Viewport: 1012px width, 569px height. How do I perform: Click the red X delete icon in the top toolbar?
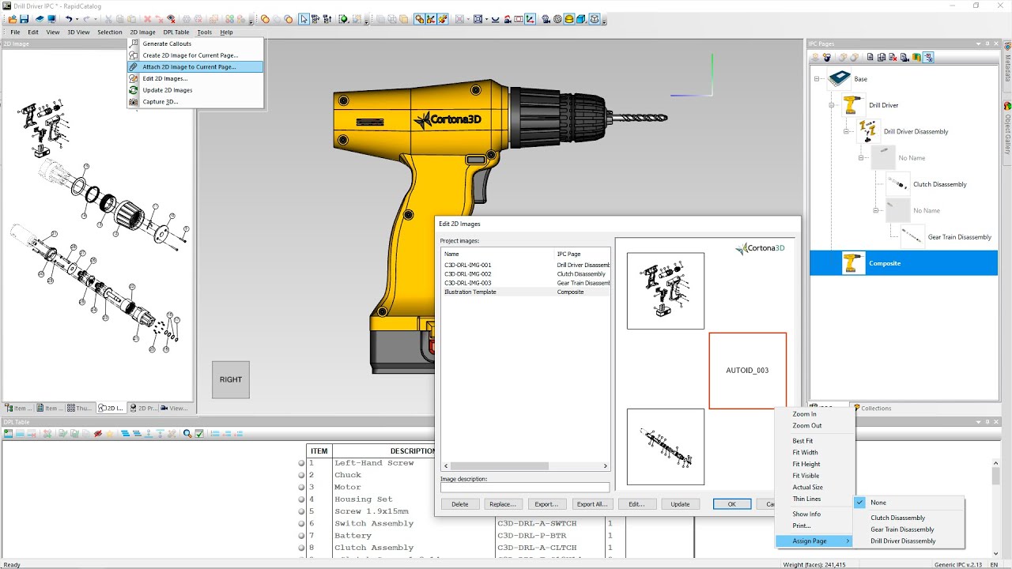coord(147,19)
